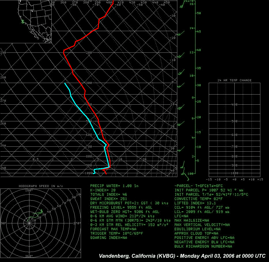Click the Vandenberg, California (KVBG) caption
The height and width of the screenshot is (262, 269).
point(182,256)
